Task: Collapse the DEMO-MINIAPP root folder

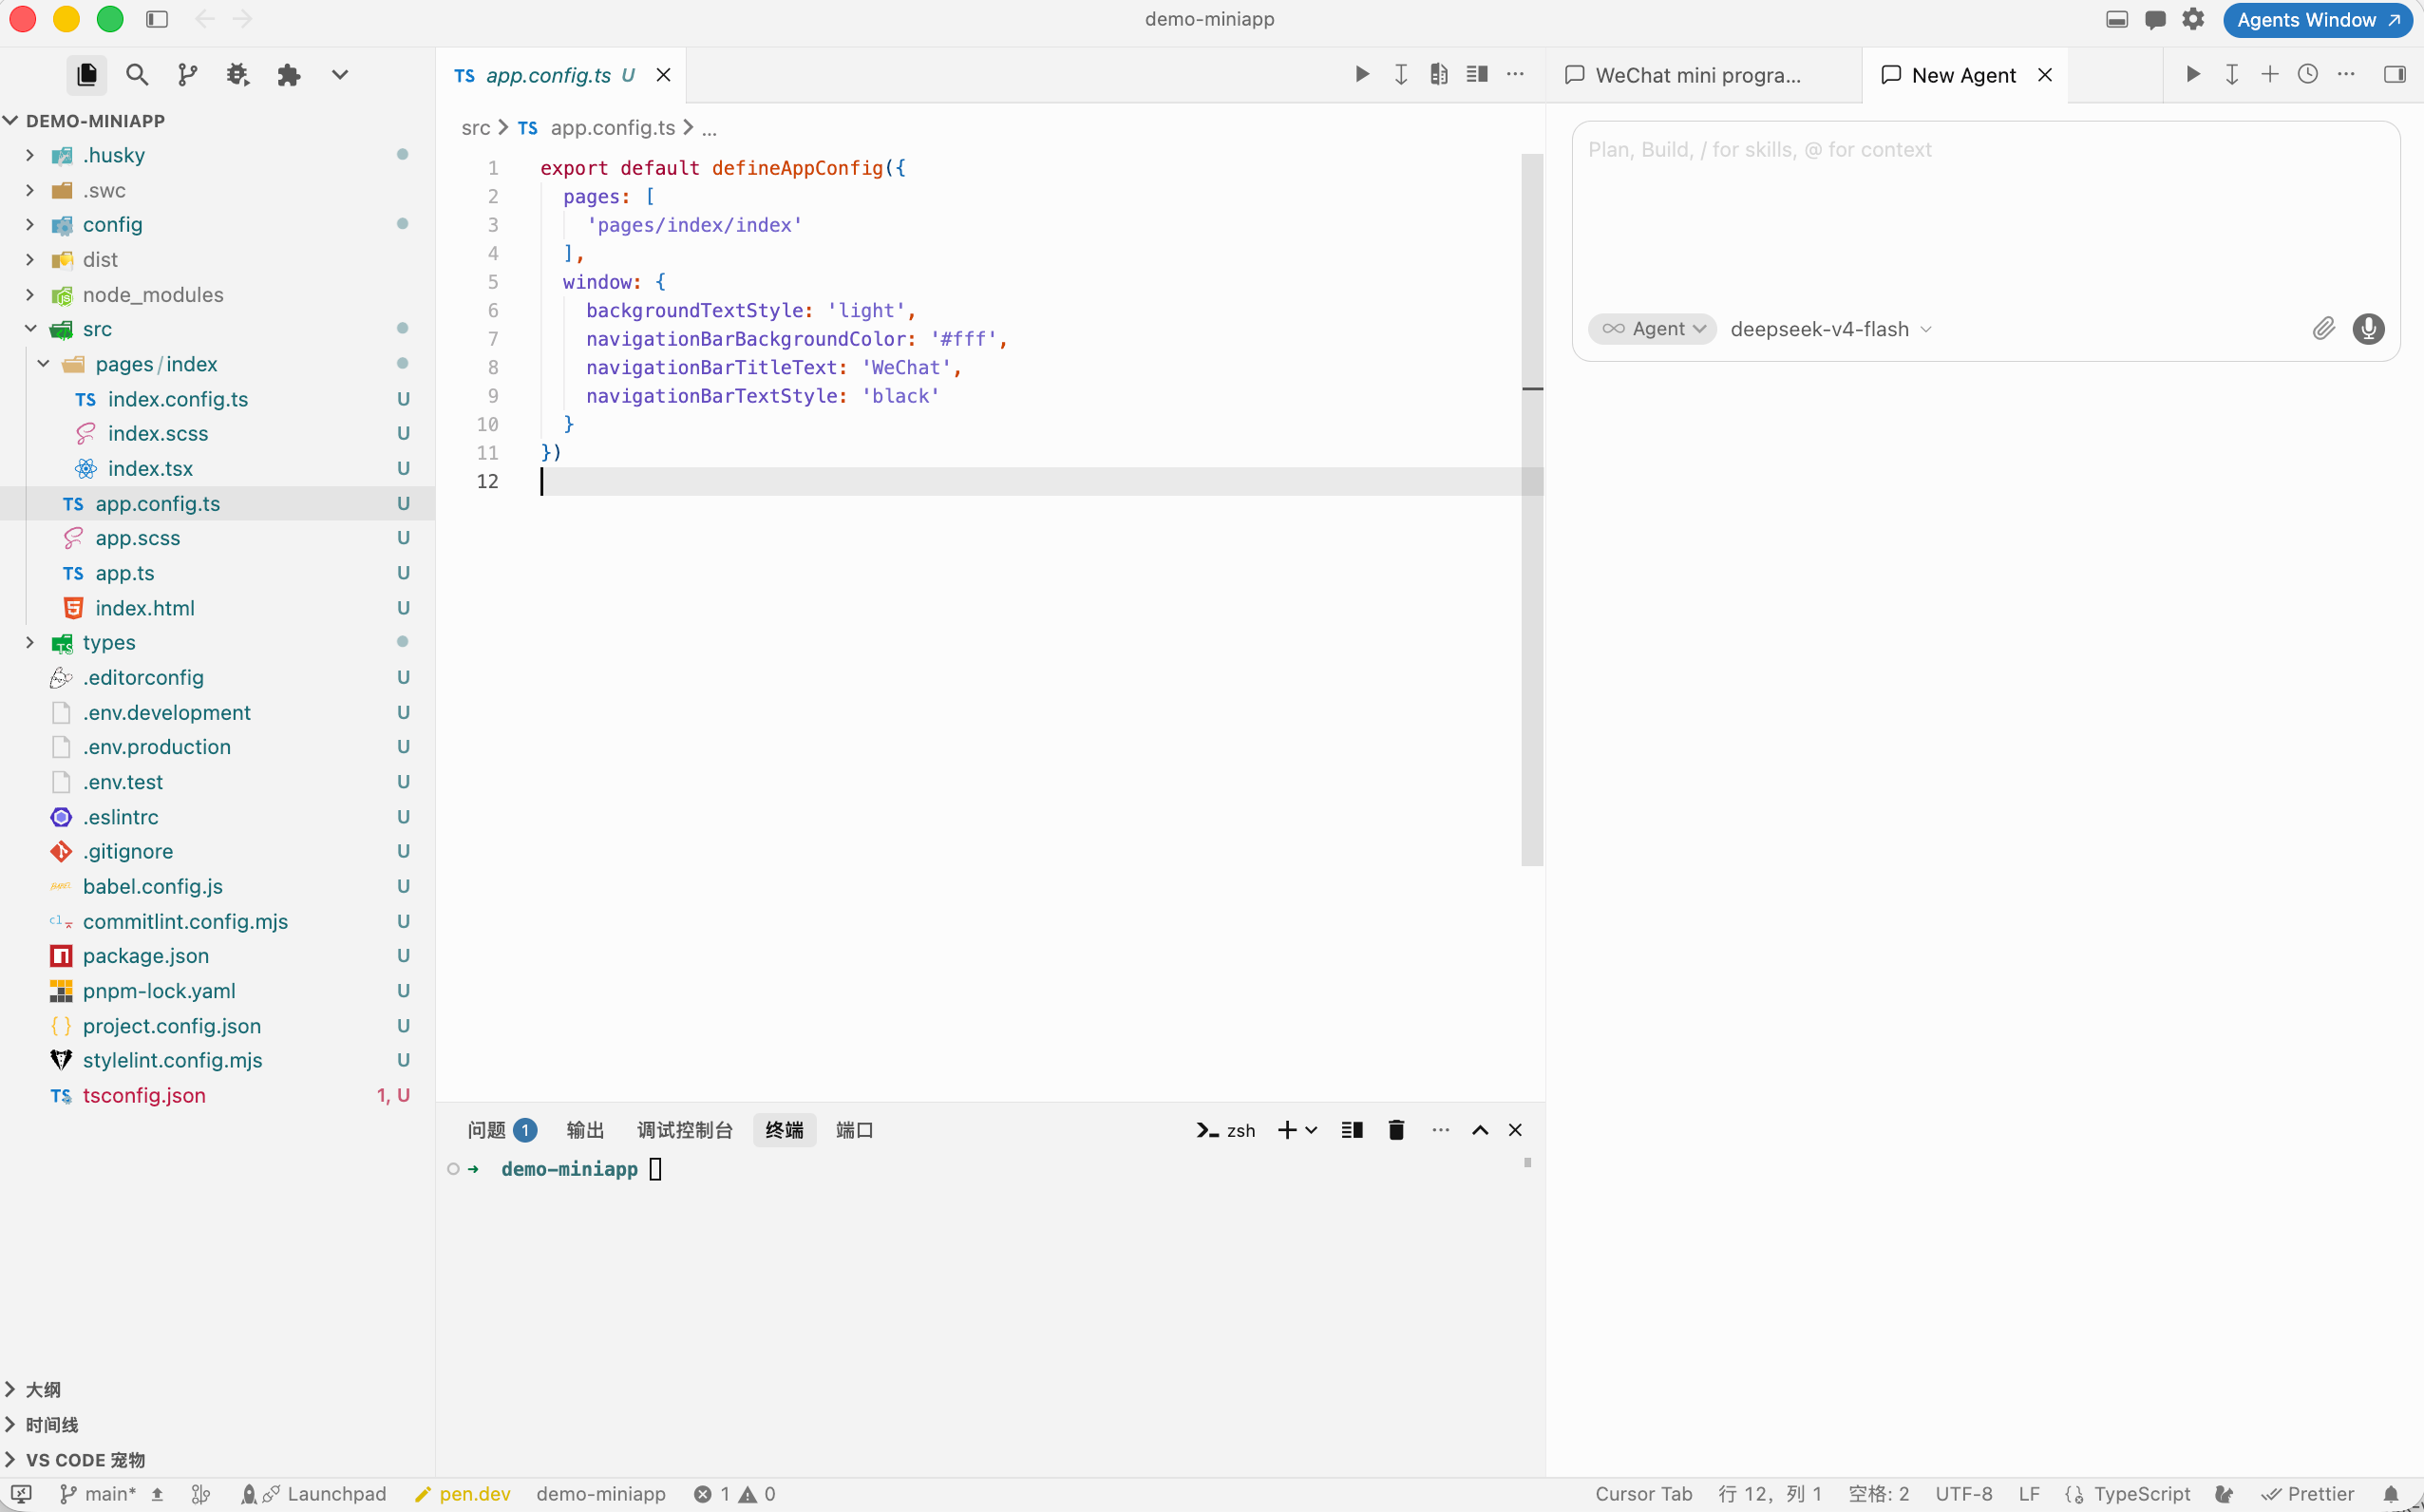Action: coord(217,121)
